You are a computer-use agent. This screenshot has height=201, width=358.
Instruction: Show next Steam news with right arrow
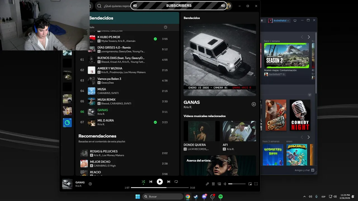click(x=309, y=37)
